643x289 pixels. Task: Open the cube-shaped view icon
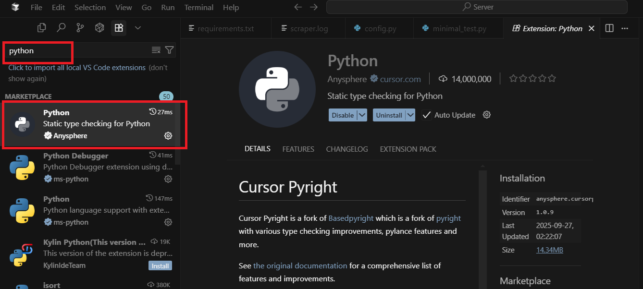click(99, 28)
